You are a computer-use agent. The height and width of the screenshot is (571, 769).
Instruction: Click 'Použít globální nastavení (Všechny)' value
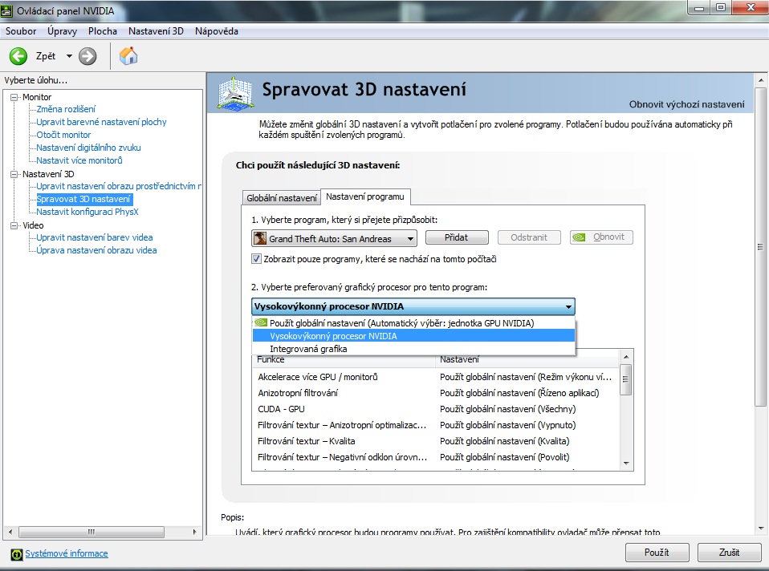tap(507, 409)
